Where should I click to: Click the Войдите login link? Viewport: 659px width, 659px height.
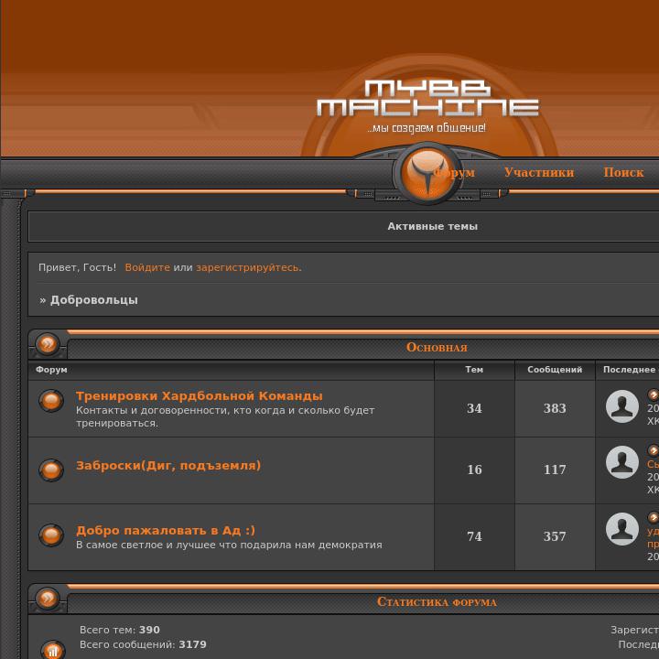point(147,267)
